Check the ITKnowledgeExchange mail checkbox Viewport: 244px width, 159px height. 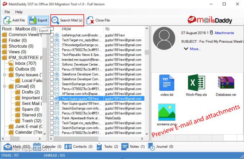pos(52,45)
